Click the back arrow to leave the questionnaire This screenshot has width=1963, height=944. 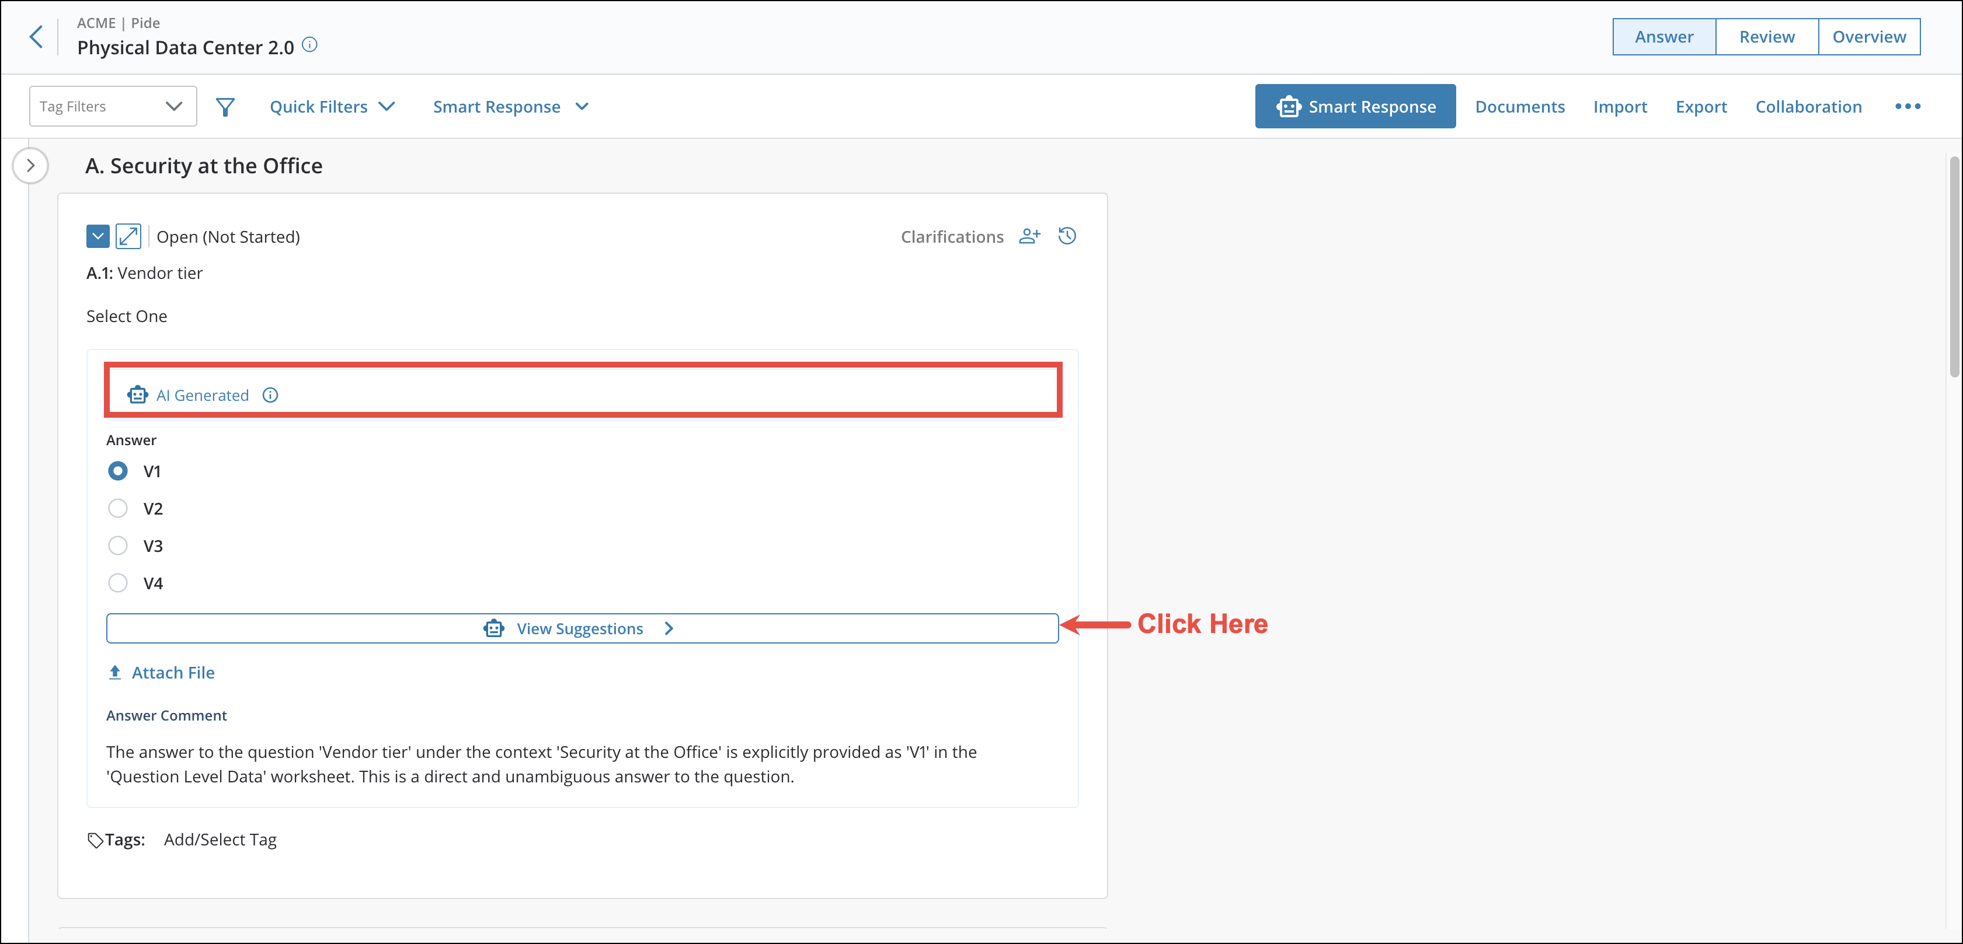click(x=37, y=36)
